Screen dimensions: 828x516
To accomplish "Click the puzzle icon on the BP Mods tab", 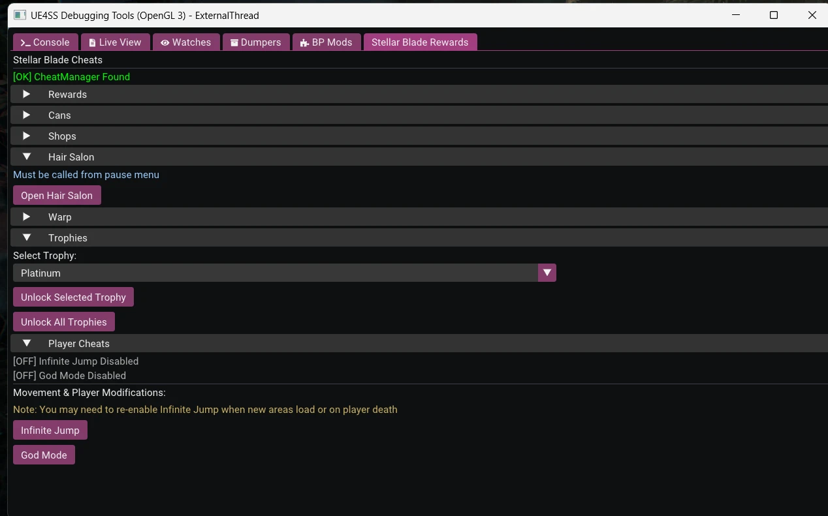I will pos(304,42).
